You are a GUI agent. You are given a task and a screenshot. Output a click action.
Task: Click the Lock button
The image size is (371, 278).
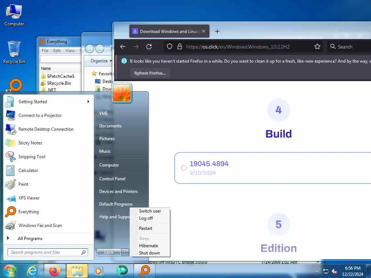click(x=109, y=252)
